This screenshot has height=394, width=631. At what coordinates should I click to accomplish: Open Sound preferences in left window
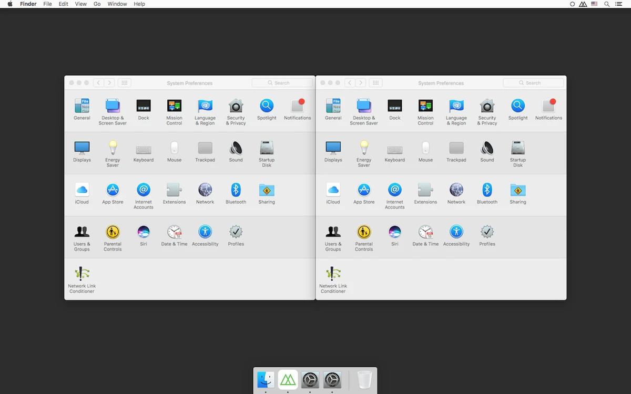tap(236, 151)
